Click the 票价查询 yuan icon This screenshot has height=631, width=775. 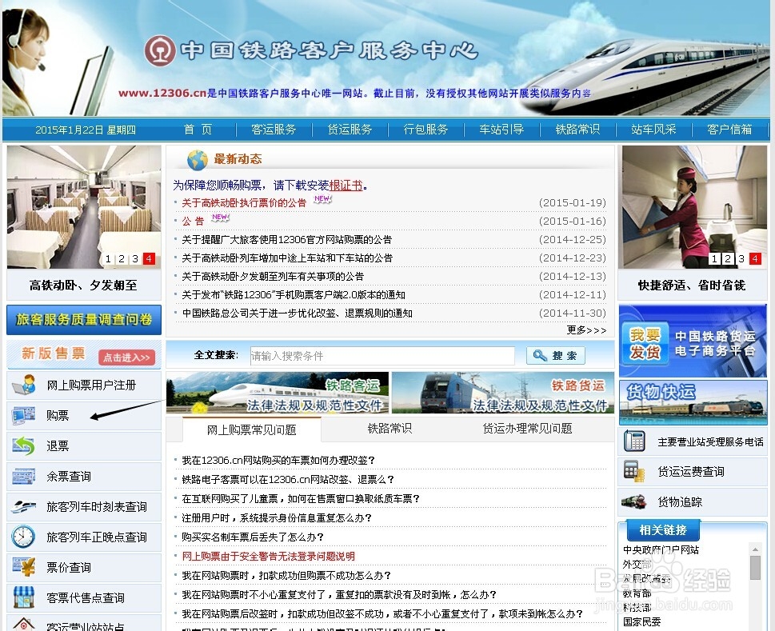(x=23, y=567)
